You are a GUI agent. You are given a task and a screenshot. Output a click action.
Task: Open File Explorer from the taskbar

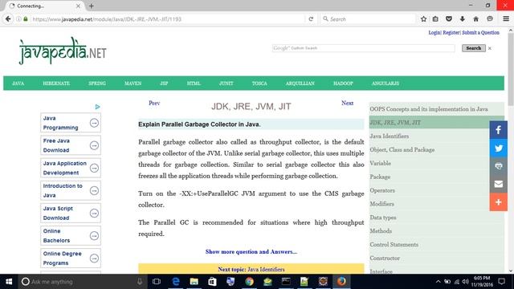coord(194,282)
